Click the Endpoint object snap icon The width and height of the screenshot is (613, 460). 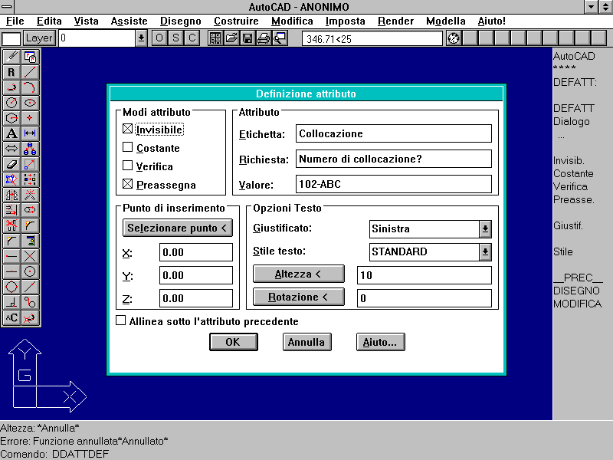[11, 256]
